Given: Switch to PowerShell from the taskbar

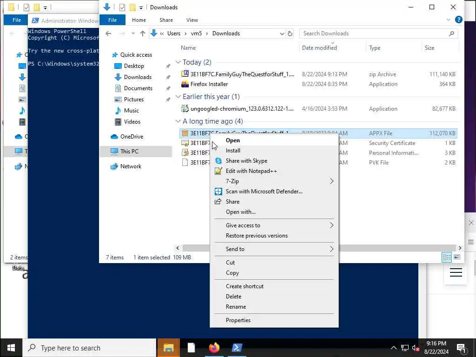Looking at the screenshot, I should (x=237, y=348).
